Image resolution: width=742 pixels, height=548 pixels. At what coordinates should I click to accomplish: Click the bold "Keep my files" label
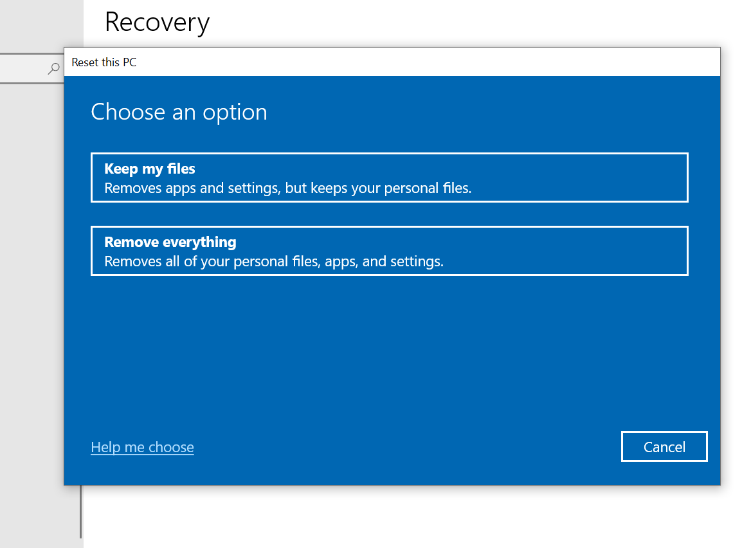[x=149, y=169]
